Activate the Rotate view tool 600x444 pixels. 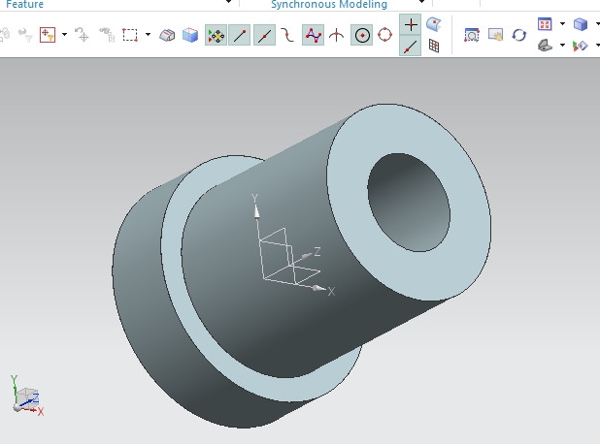pos(519,35)
